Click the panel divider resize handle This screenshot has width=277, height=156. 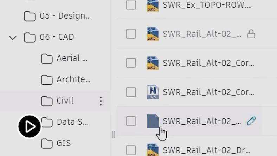(114, 134)
